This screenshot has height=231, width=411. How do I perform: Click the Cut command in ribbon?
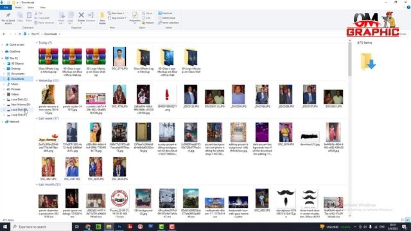click(39, 13)
